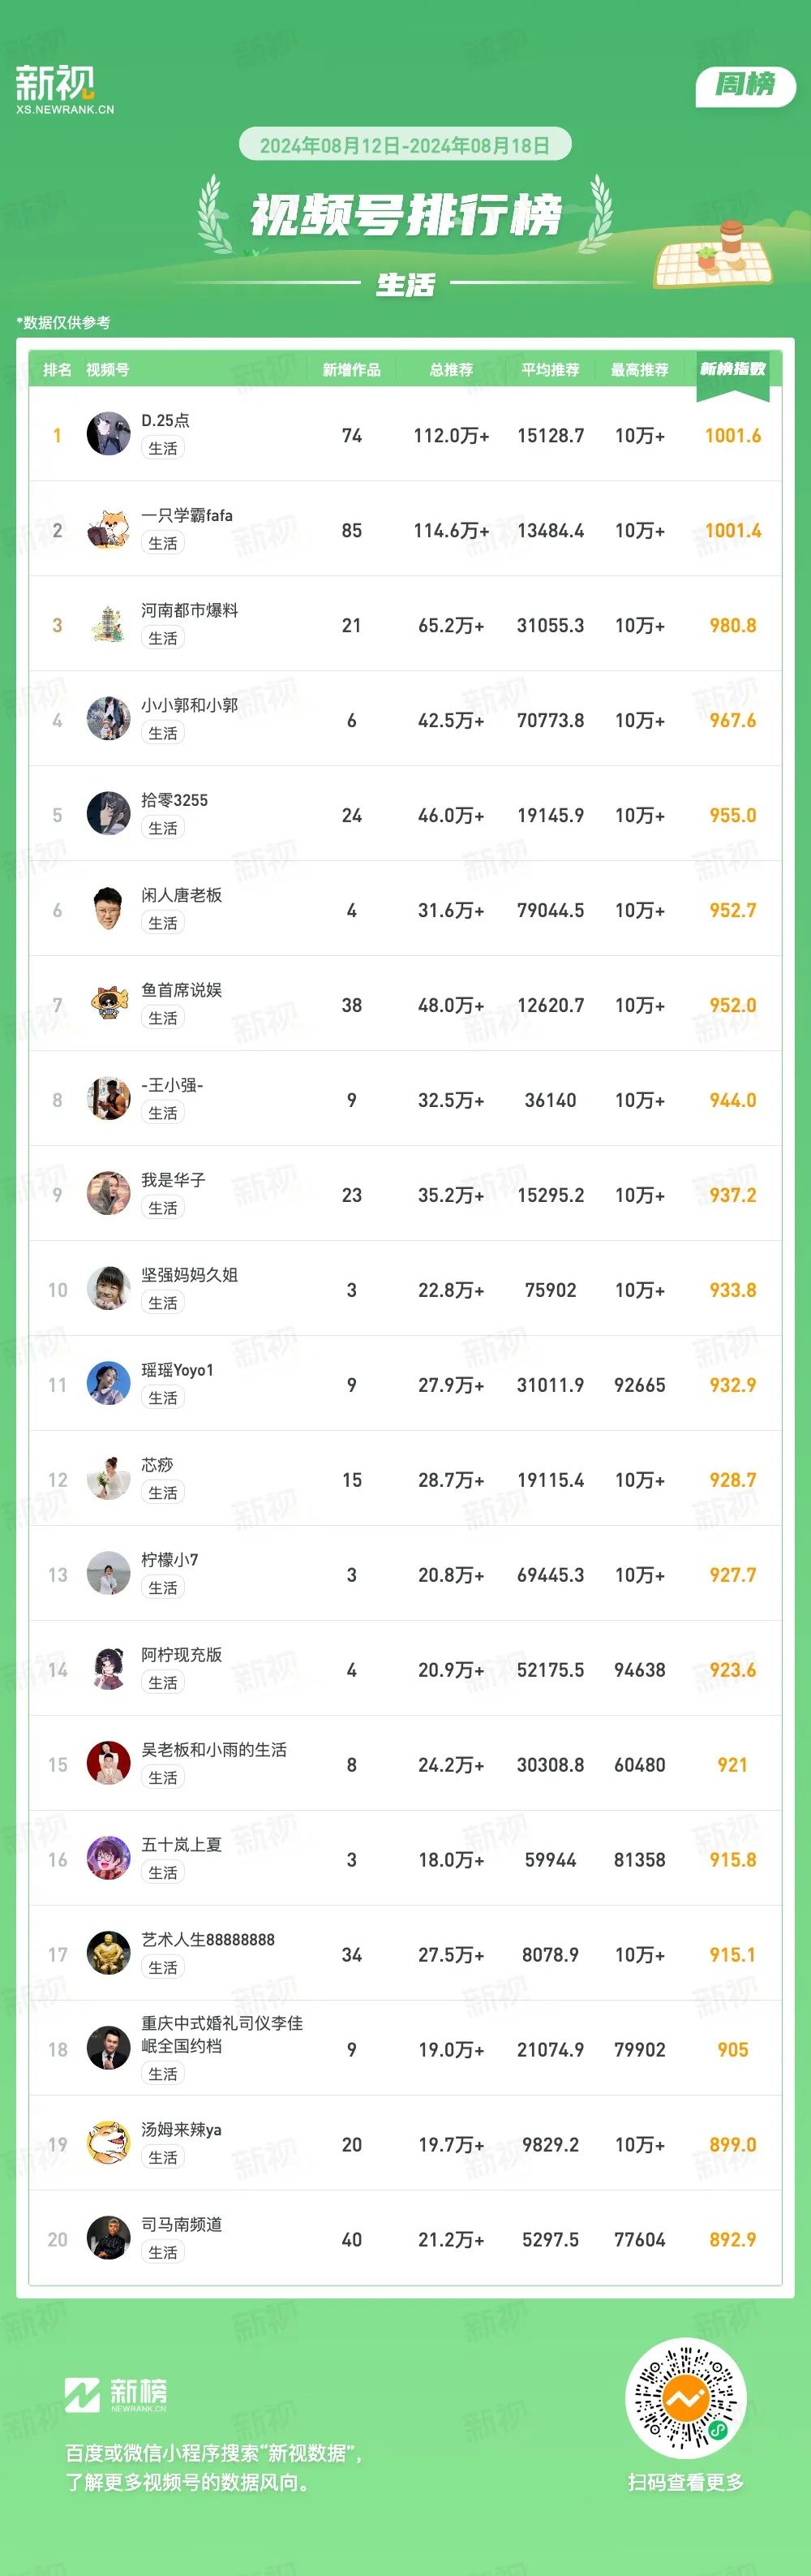Click the 生活 tag under 小小郭和小郭
This screenshot has height=2576, width=811.
pos(163,733)
